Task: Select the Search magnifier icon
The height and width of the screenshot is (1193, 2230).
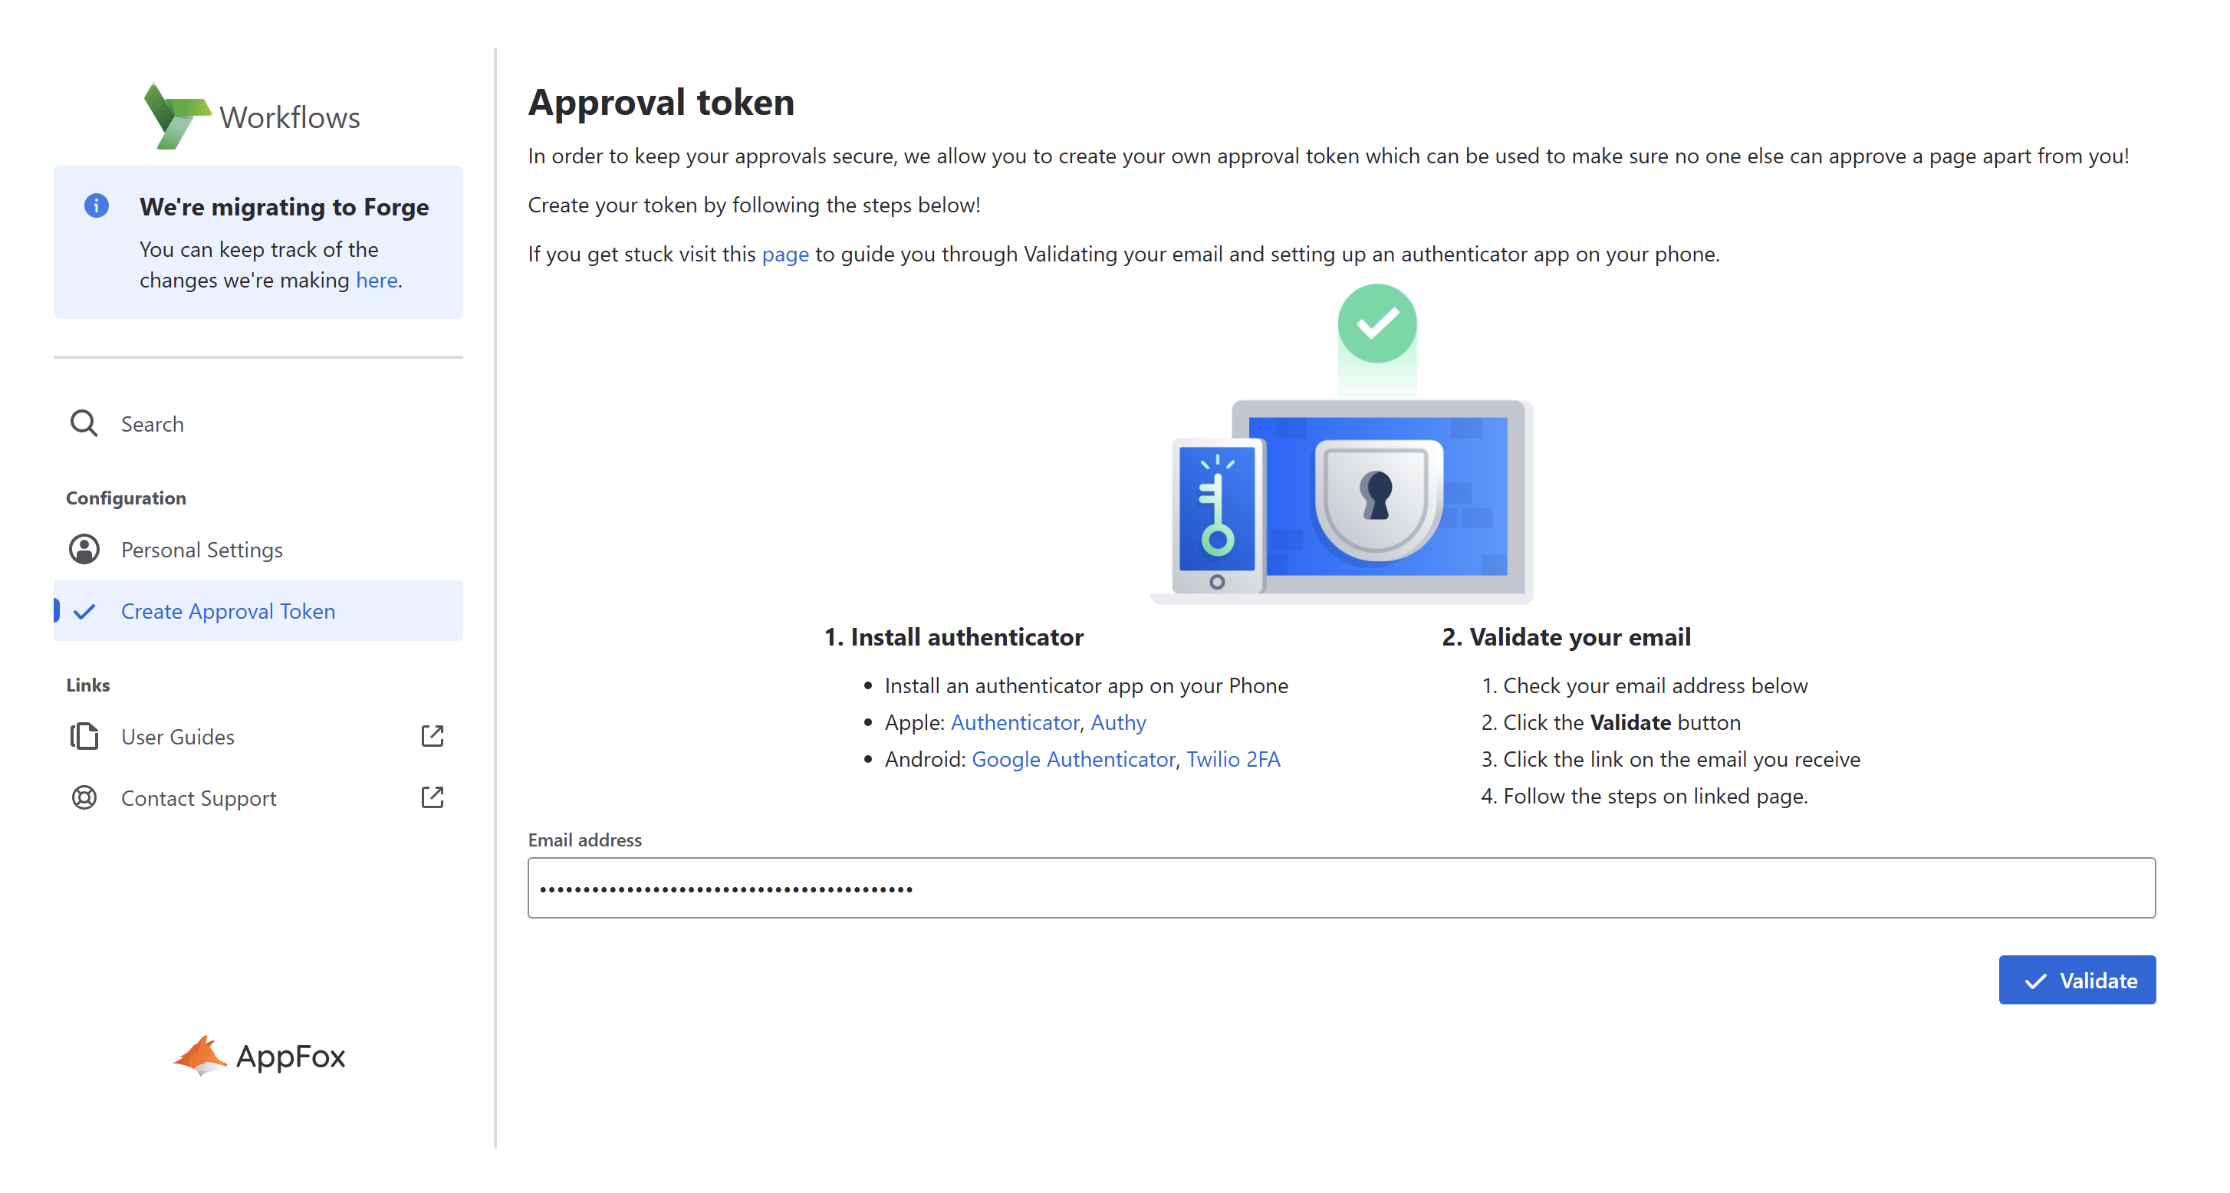Action: [x=84, y=423]
